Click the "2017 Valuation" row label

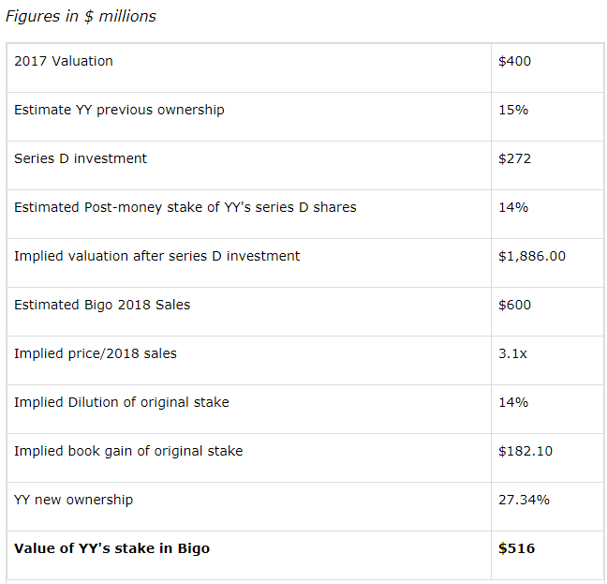click(x=64, y=61)
